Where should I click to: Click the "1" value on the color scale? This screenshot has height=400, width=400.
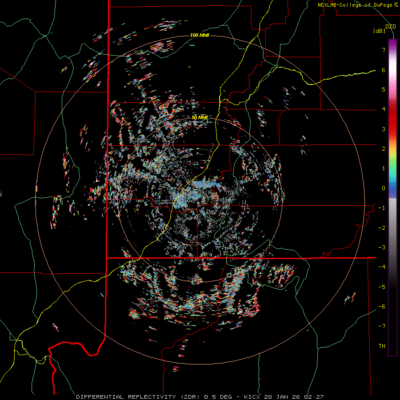pyautogui.click(x=384, y=168)
